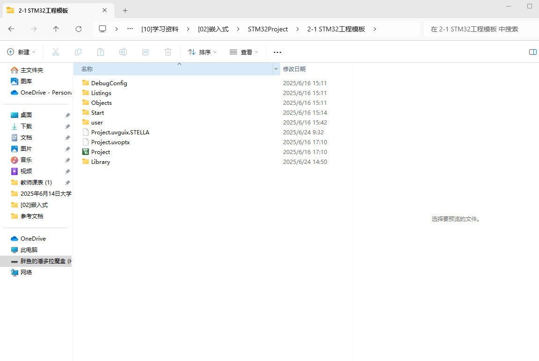Select the Start folder
Image resolution: width=539 pixels, height=361 pixels.
pyautogui.click(x=98, y=112)
